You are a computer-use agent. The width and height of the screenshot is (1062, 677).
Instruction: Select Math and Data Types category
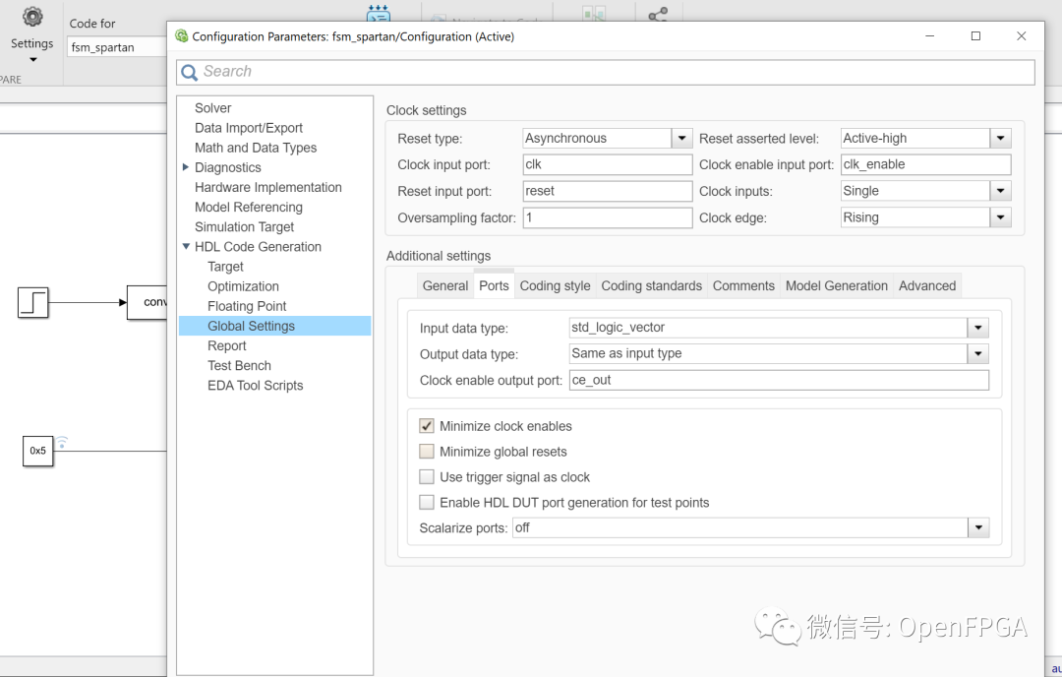coord(256,148)
